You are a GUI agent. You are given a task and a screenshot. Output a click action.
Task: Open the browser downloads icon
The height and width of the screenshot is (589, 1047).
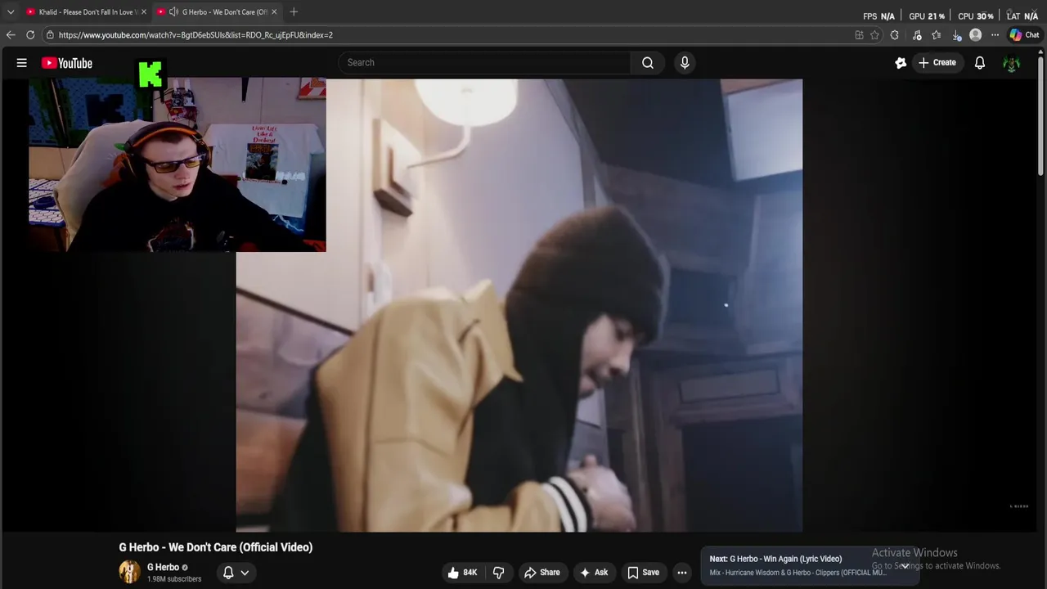956,35
